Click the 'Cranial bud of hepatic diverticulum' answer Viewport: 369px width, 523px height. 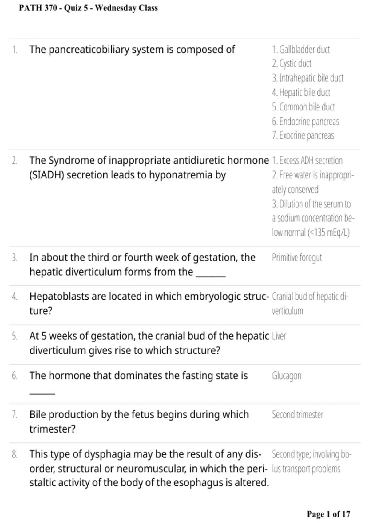(310, 304)
